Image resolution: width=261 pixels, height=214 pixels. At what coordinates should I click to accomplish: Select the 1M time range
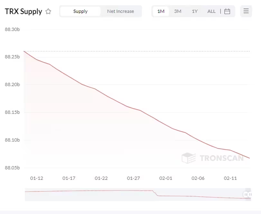(x=161, y=11)
